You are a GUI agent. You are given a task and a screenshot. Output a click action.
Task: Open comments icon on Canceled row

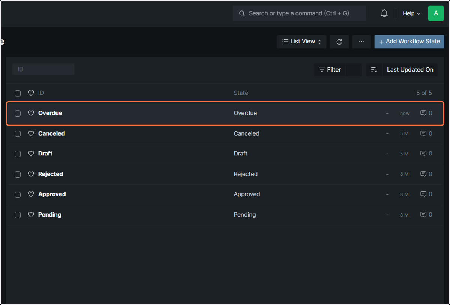tap(423, 133)
